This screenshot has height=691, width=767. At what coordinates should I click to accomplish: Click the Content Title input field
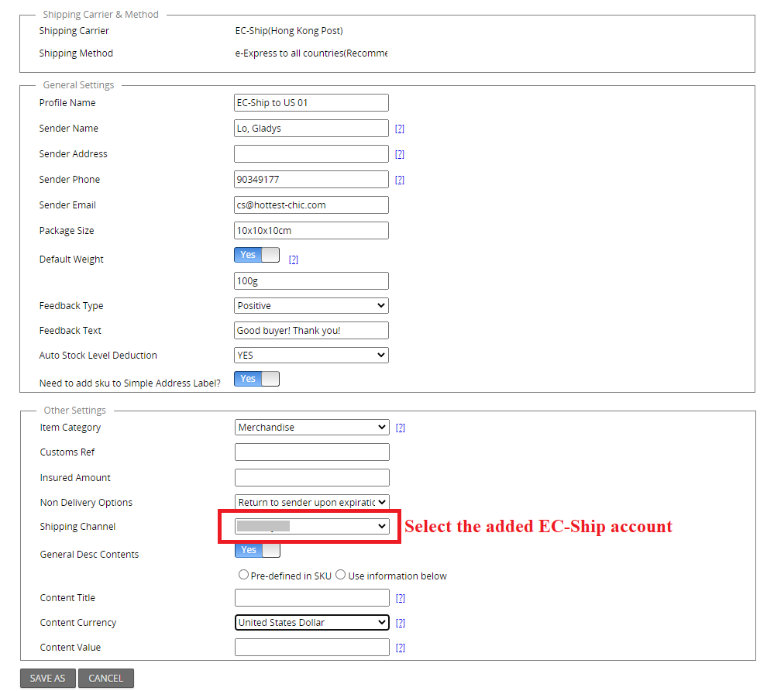(312, 597)
